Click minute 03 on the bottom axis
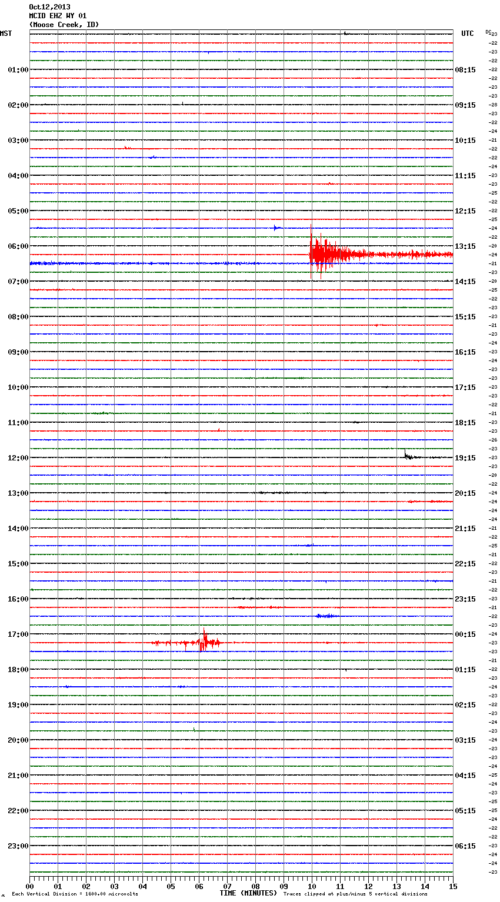Viewport: 500px width, 902px height. click(114, 886)
